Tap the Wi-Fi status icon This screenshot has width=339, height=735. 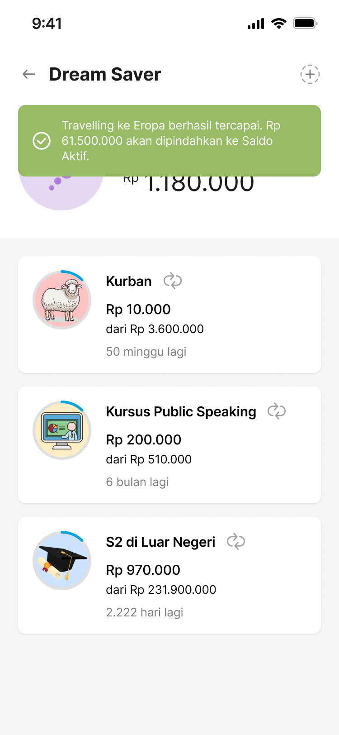(279, 24)
